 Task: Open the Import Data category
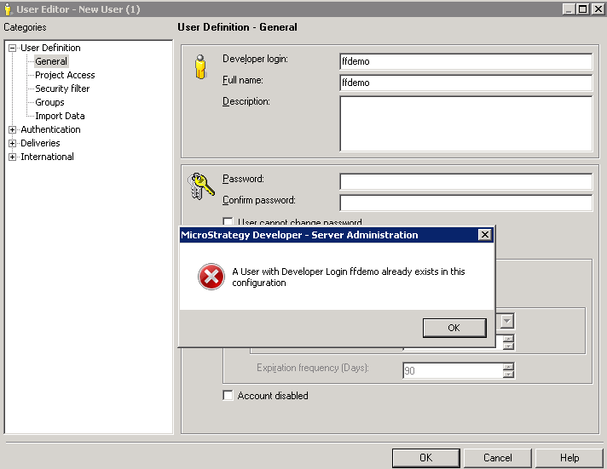[60, 116]
